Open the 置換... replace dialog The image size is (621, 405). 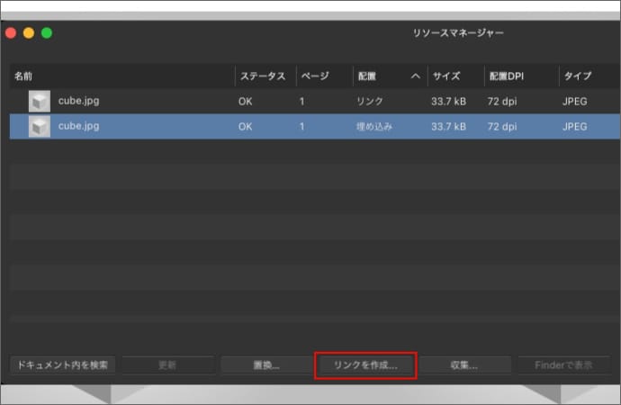(x=265, y=365)
